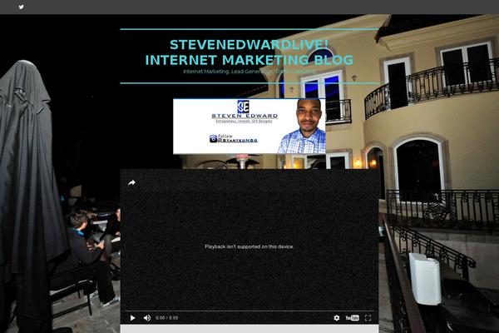Open the Twitter link in top bar

pos(22,7)
